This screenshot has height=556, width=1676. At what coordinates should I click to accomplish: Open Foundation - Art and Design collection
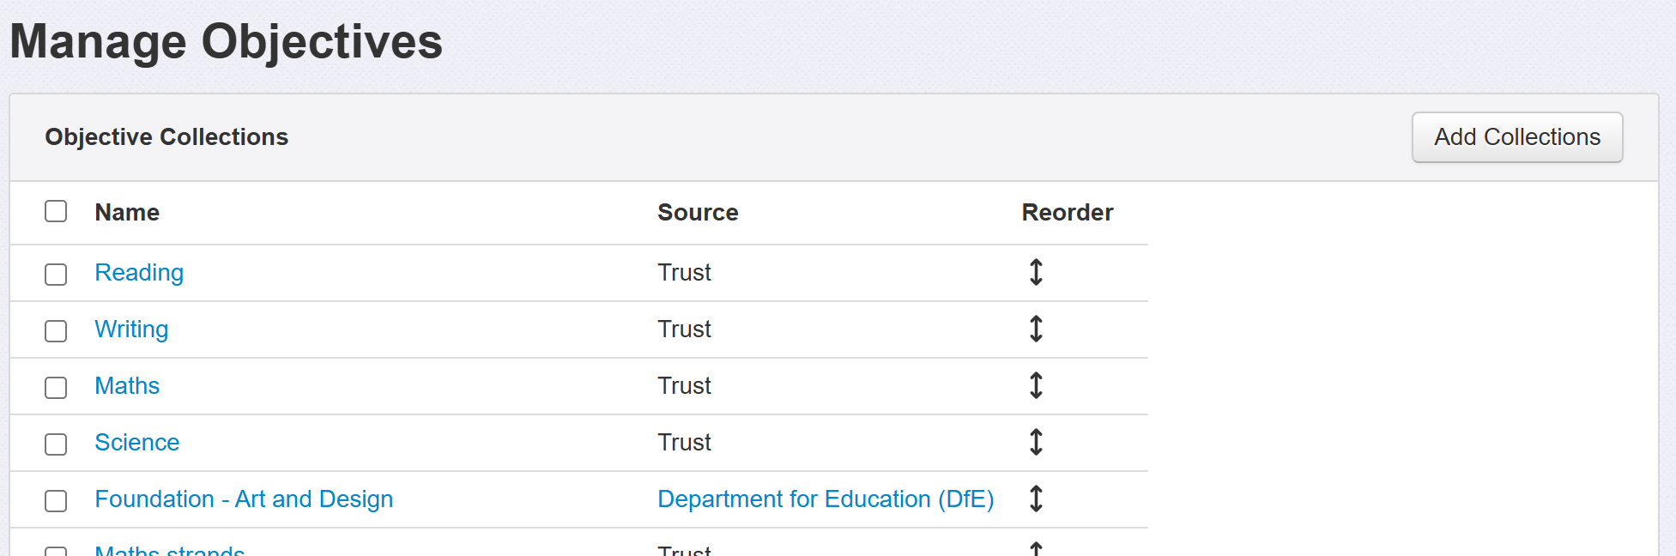[244, 499]
